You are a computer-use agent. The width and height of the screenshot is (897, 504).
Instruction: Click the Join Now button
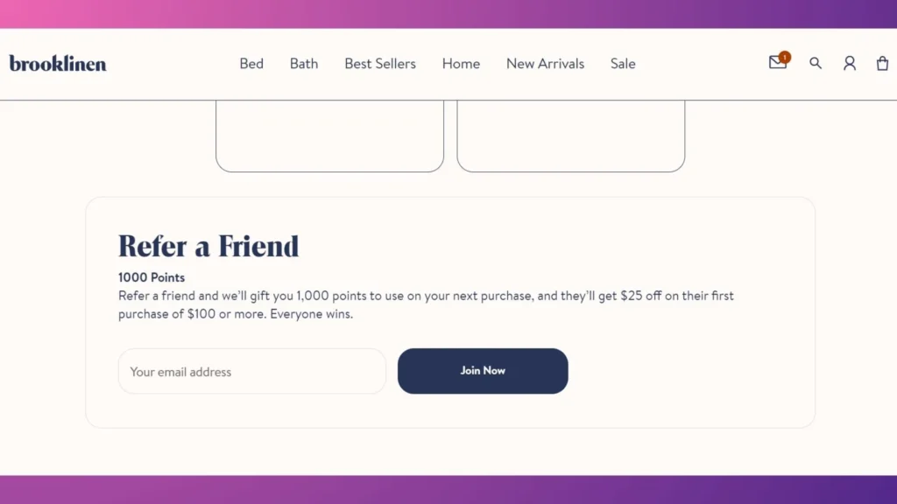tap(483, 370)
